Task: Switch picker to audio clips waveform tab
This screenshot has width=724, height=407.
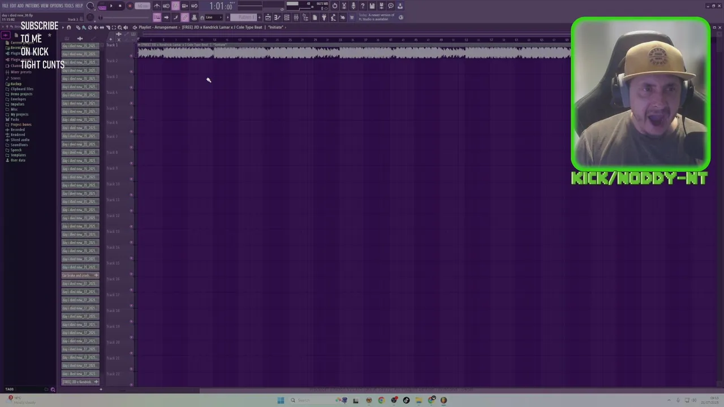Action: point(80,38)
